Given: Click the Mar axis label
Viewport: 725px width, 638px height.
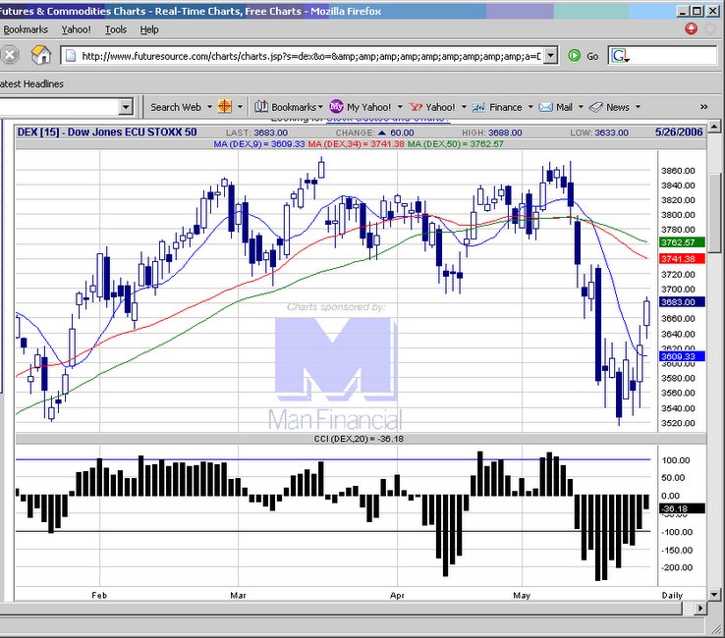Looking at the screenshot, I should click(238, 596).
